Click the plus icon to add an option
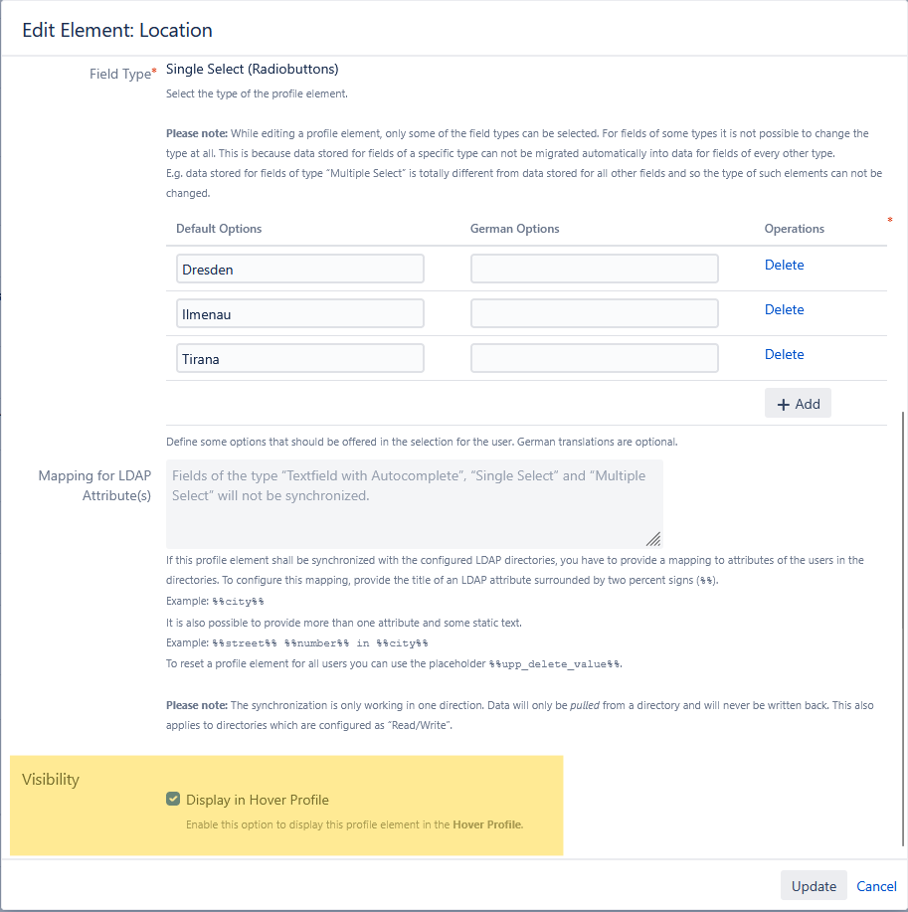The image size is (908, 912). click(x=784, y=404)
